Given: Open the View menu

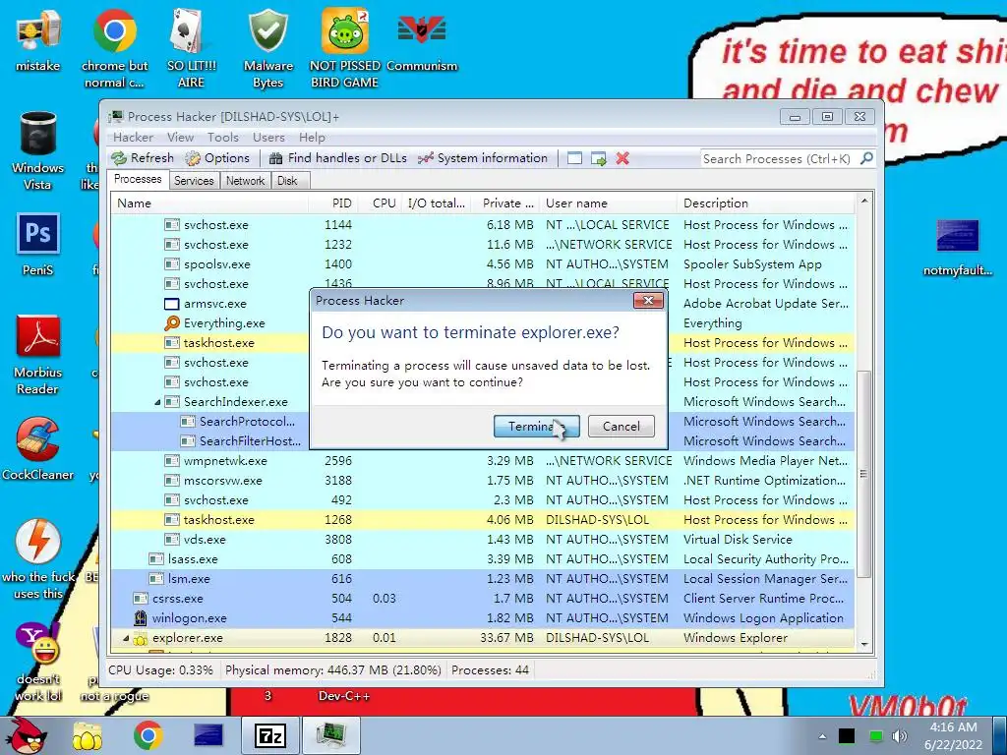Looking at the screenshot, I should 181,138.
